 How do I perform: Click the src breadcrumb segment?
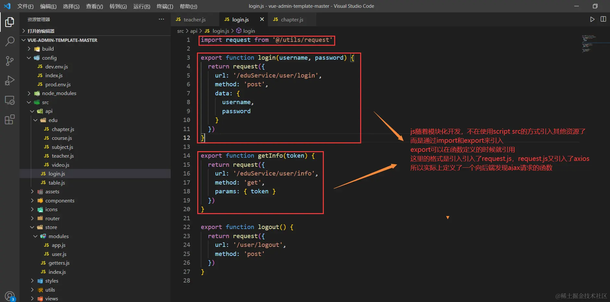pyautogui.click(x=180, y=31)
